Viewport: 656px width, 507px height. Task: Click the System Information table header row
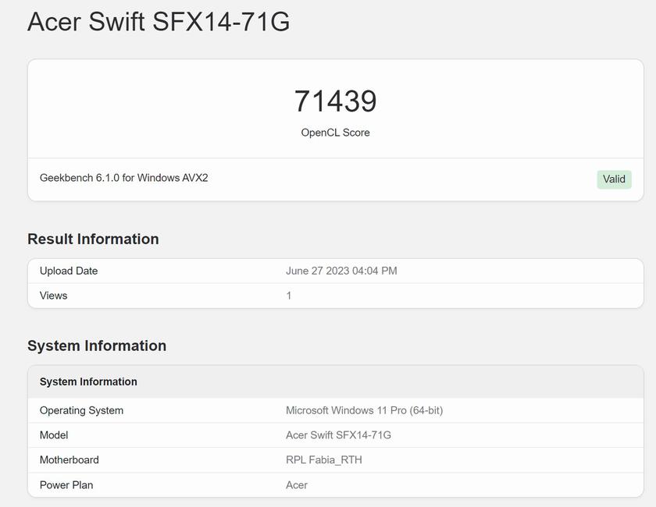(x=88, y=381)
